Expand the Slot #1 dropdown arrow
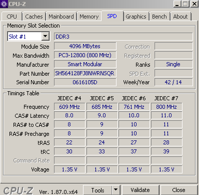The image size is (199, 195). [x=45, y=36]
